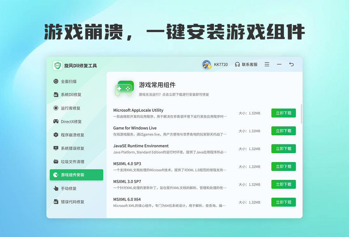Open 错误代码修复 menu item

72,202
